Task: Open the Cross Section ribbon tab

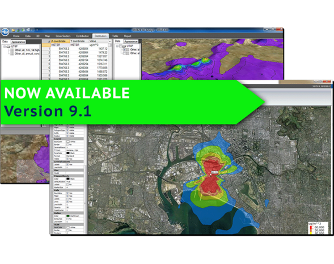Action: point(63,36)
